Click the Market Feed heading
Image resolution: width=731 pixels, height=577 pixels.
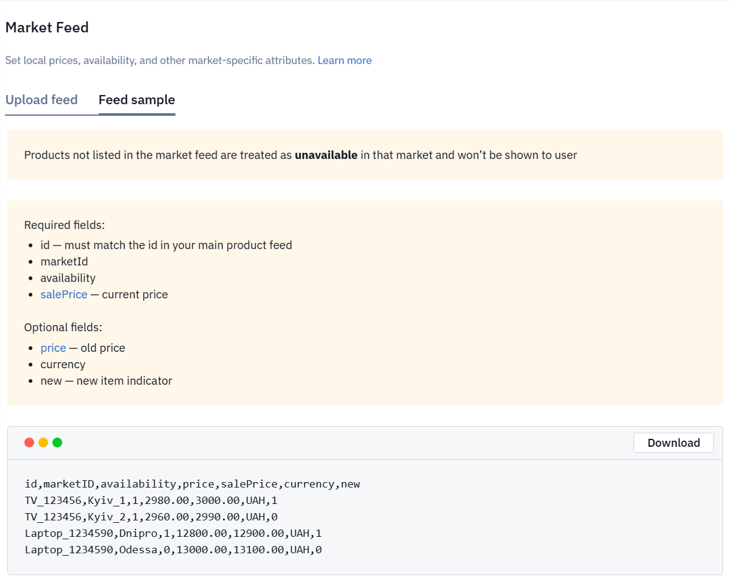tap(47, 27)
